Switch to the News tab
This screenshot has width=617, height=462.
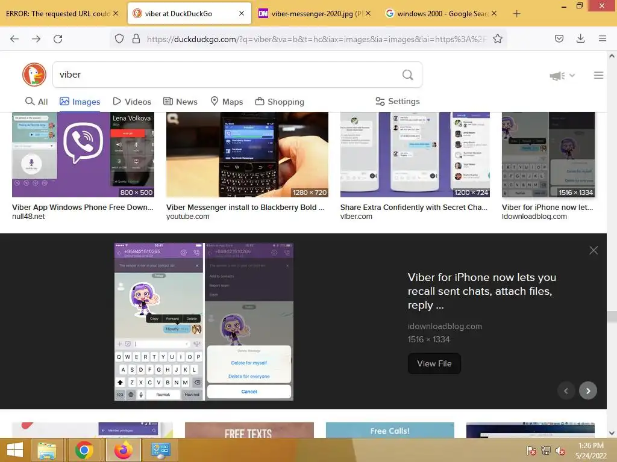[180, 102]
